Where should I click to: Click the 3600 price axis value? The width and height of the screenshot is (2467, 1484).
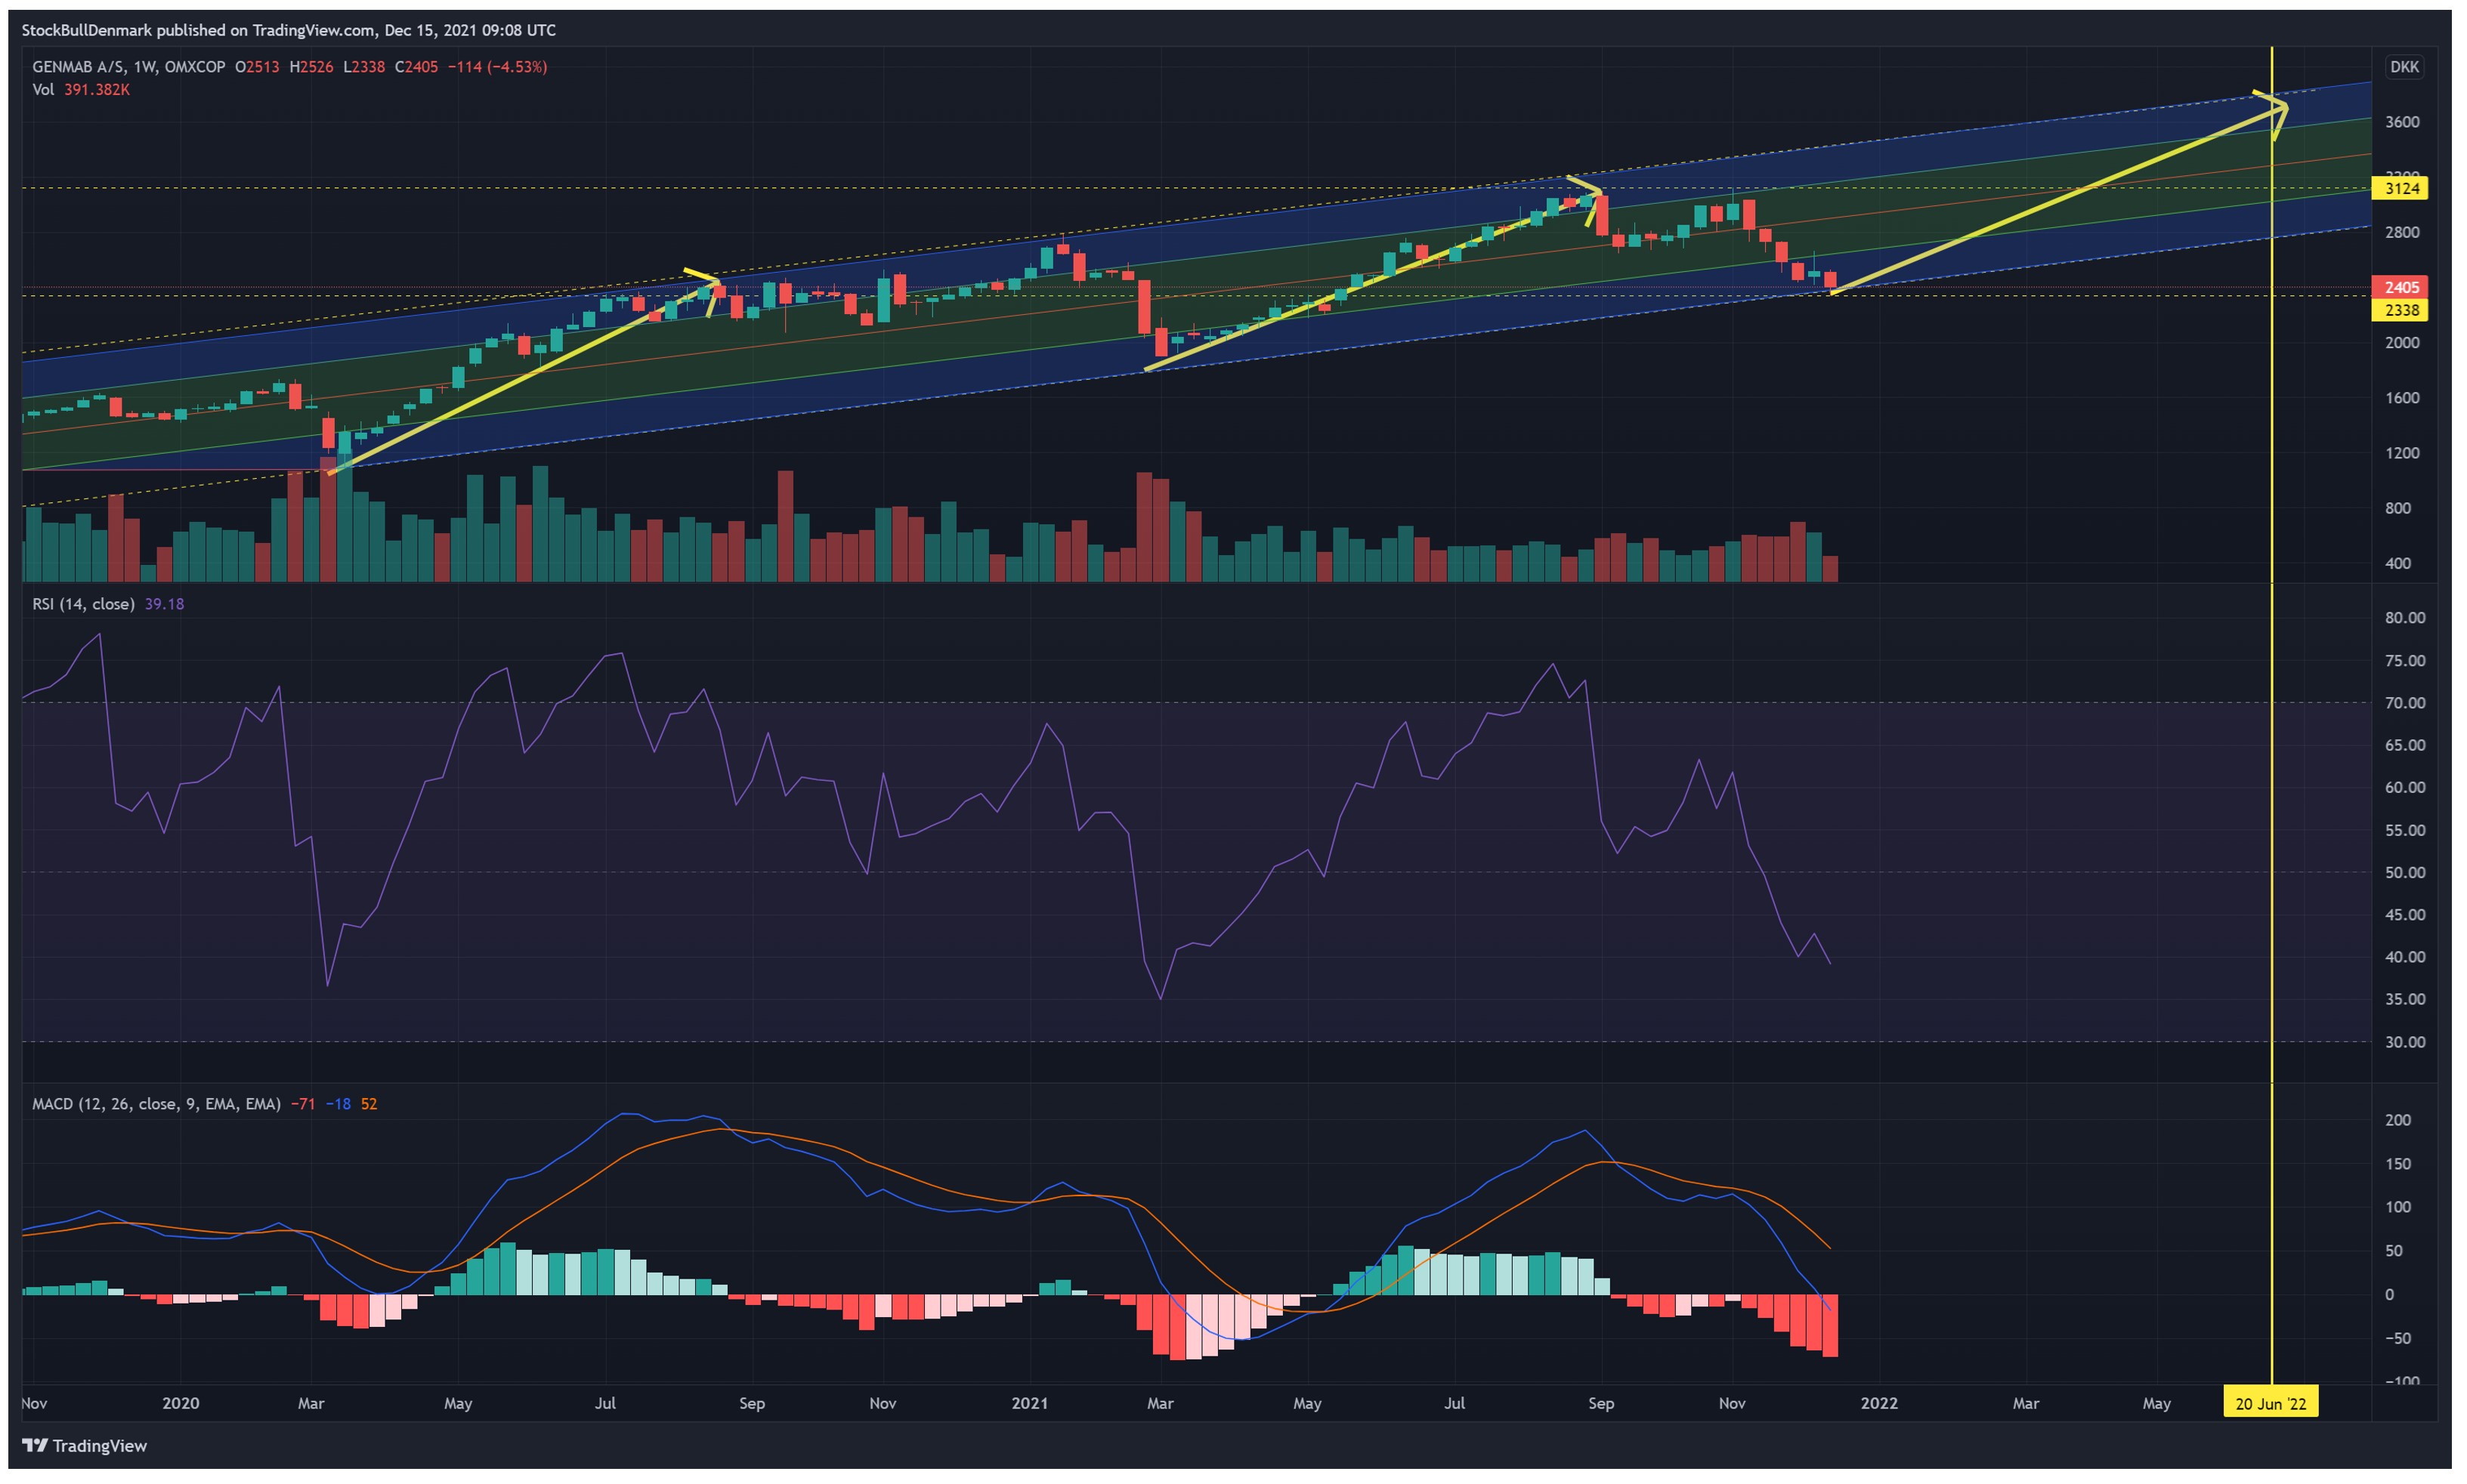coord(2402,122)
